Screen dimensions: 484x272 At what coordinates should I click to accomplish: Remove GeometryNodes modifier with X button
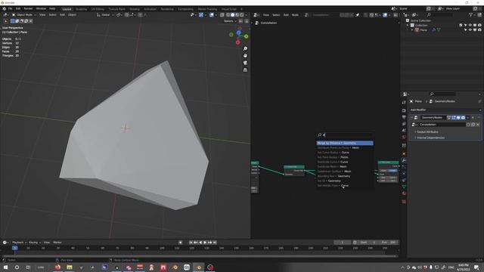473,118
